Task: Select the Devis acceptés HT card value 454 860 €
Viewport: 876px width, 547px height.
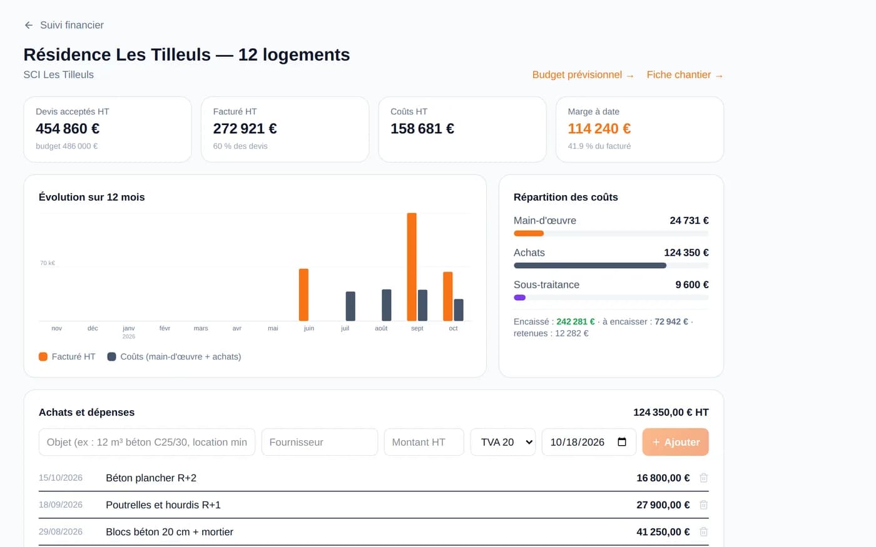Action: pos(68,129)
